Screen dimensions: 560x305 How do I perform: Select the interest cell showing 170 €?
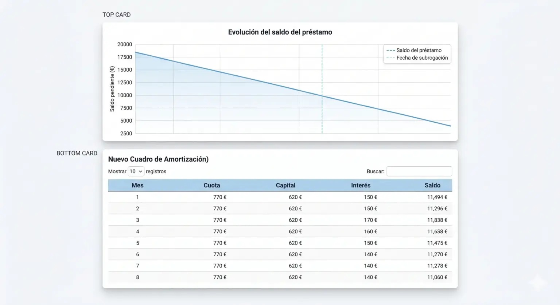pyautogui.click(x=370, y=220)
